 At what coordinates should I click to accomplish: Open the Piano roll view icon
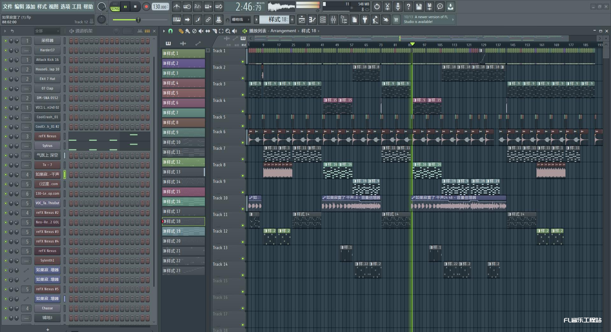pyautogui.click(x=312, y=20)
